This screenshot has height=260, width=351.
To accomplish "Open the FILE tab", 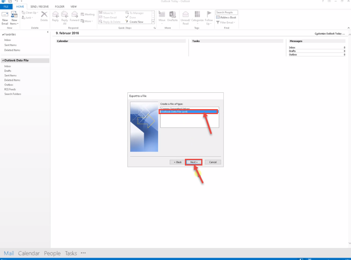I will 6,7.
